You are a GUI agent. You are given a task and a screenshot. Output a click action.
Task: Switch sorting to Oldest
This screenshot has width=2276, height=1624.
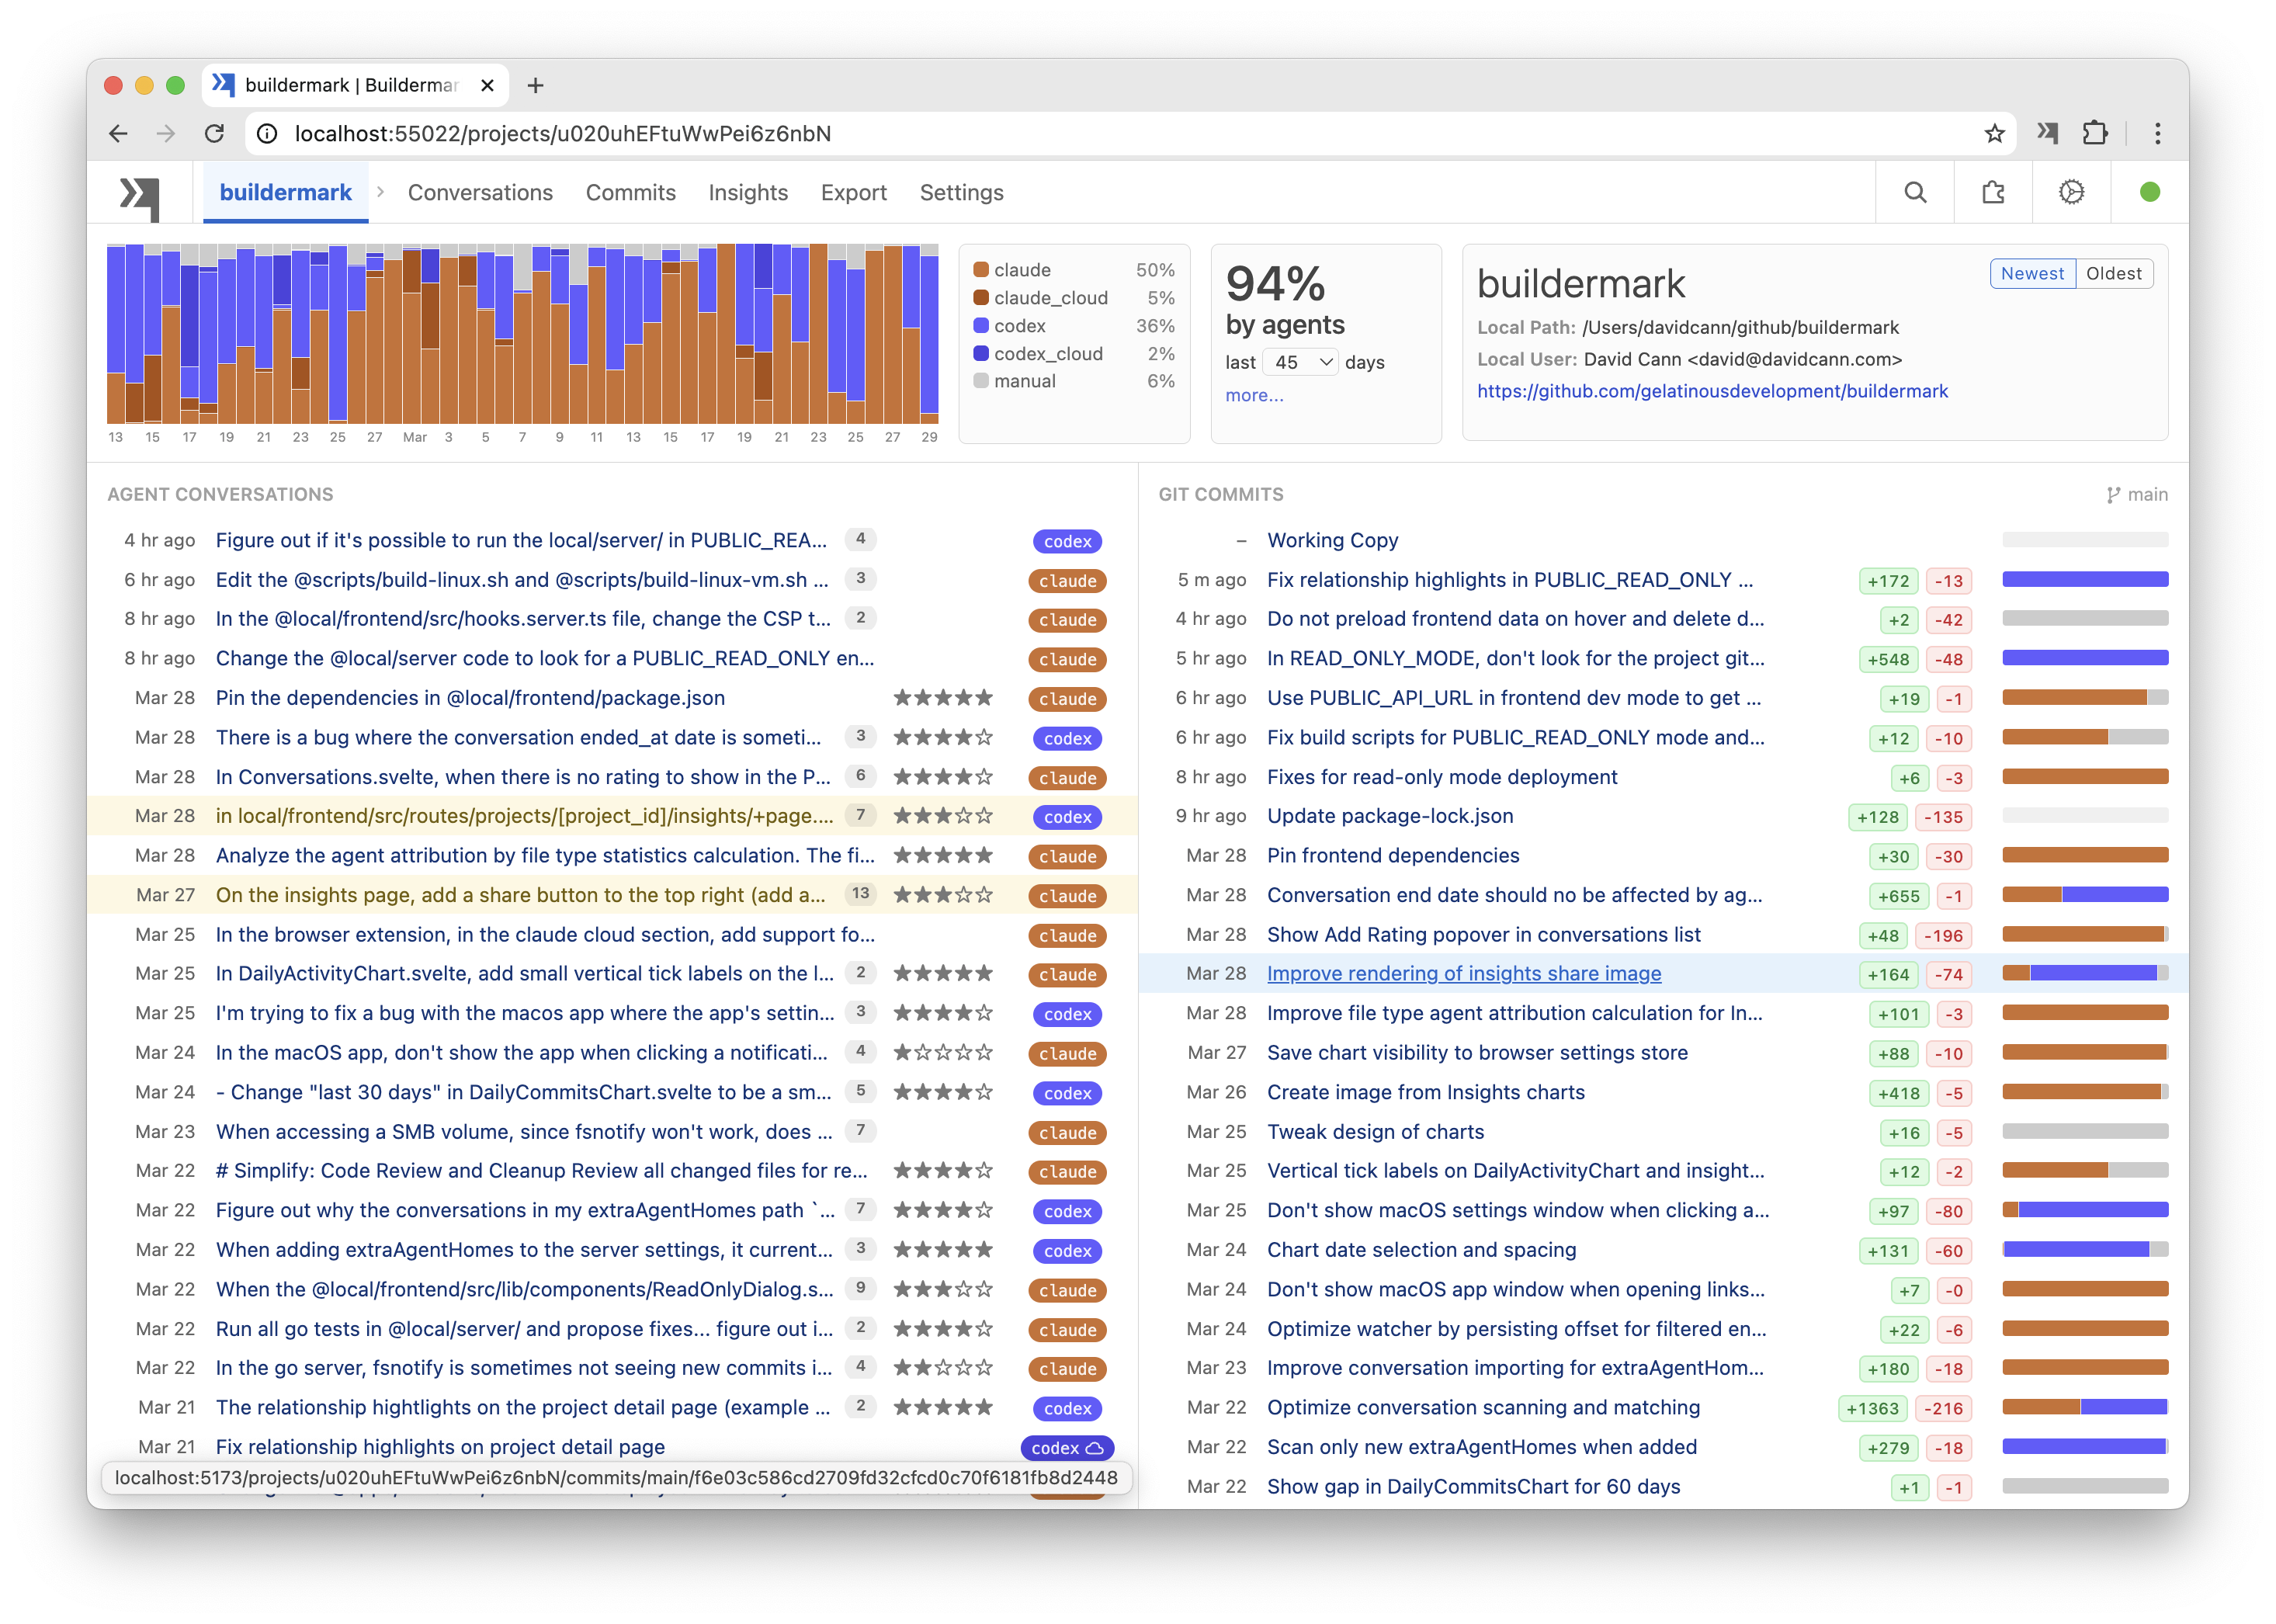click(2113, 274)
